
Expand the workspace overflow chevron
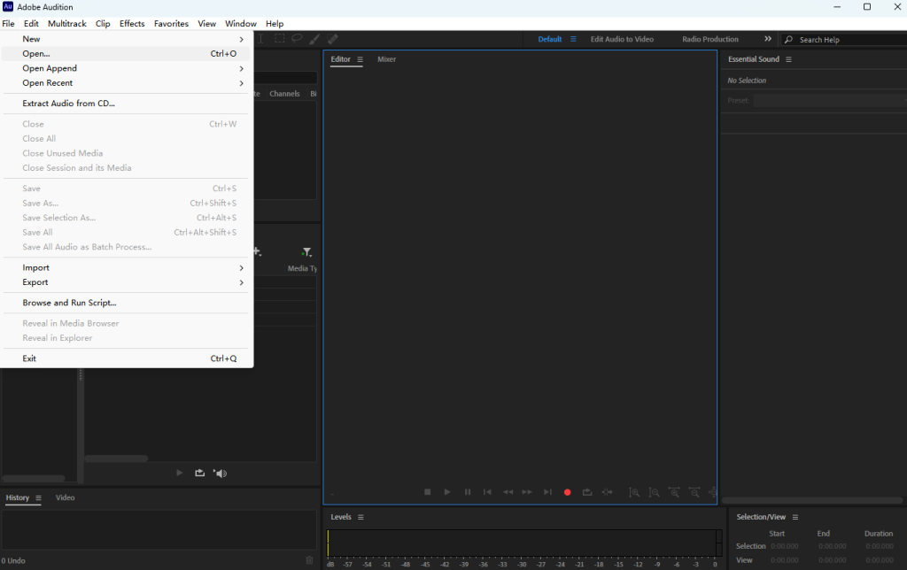[x=768, y=39]
